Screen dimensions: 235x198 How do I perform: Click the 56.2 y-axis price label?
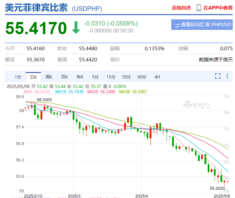[20, 160]
